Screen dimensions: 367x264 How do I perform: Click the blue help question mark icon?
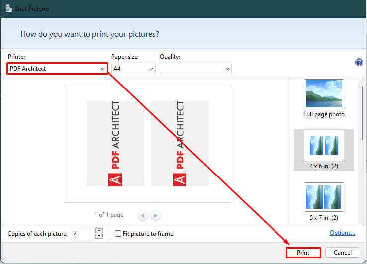click(359, 62)
